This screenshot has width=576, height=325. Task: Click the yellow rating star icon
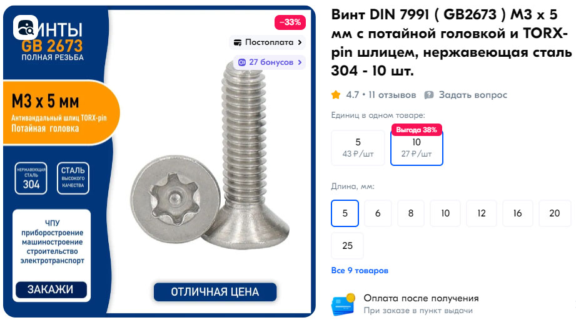click(336, 95)
